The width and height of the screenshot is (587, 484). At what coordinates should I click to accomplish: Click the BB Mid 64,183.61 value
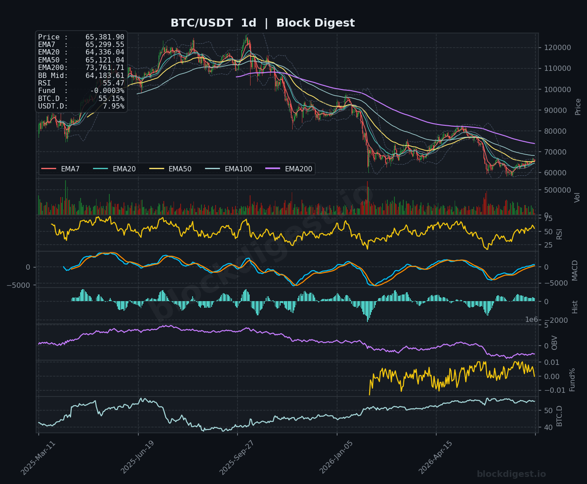coord(81,75)
